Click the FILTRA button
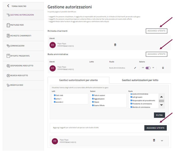The image size is (176, 153). pyautogui.click(x=159, y=115)
